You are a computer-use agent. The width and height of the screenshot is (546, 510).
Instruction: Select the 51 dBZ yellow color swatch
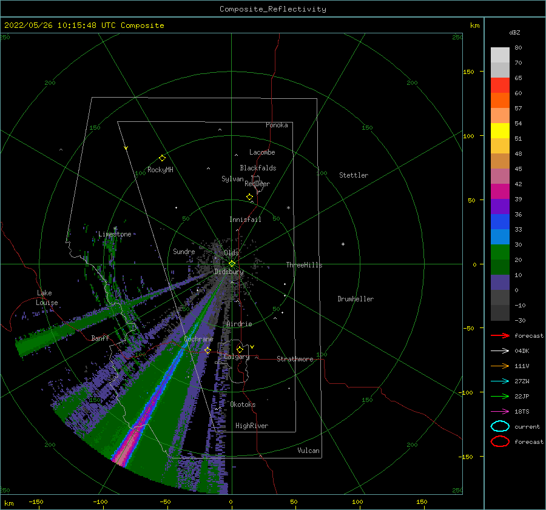click(500, 131)
